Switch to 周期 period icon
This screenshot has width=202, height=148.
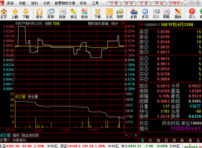166,13
